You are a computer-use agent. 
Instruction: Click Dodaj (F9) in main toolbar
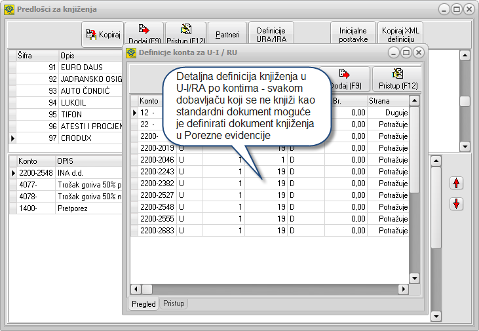coord(143,34)
